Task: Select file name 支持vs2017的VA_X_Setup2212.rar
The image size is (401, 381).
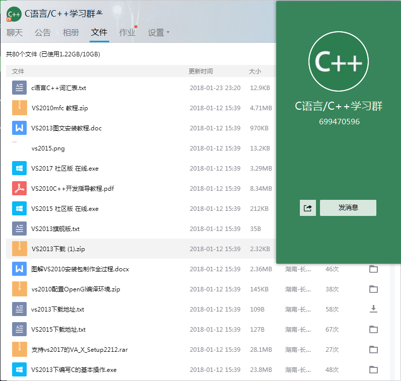Action: click(x=79, y=350)
